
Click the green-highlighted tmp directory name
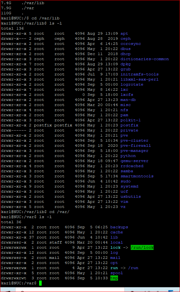(x=114, y=278)
